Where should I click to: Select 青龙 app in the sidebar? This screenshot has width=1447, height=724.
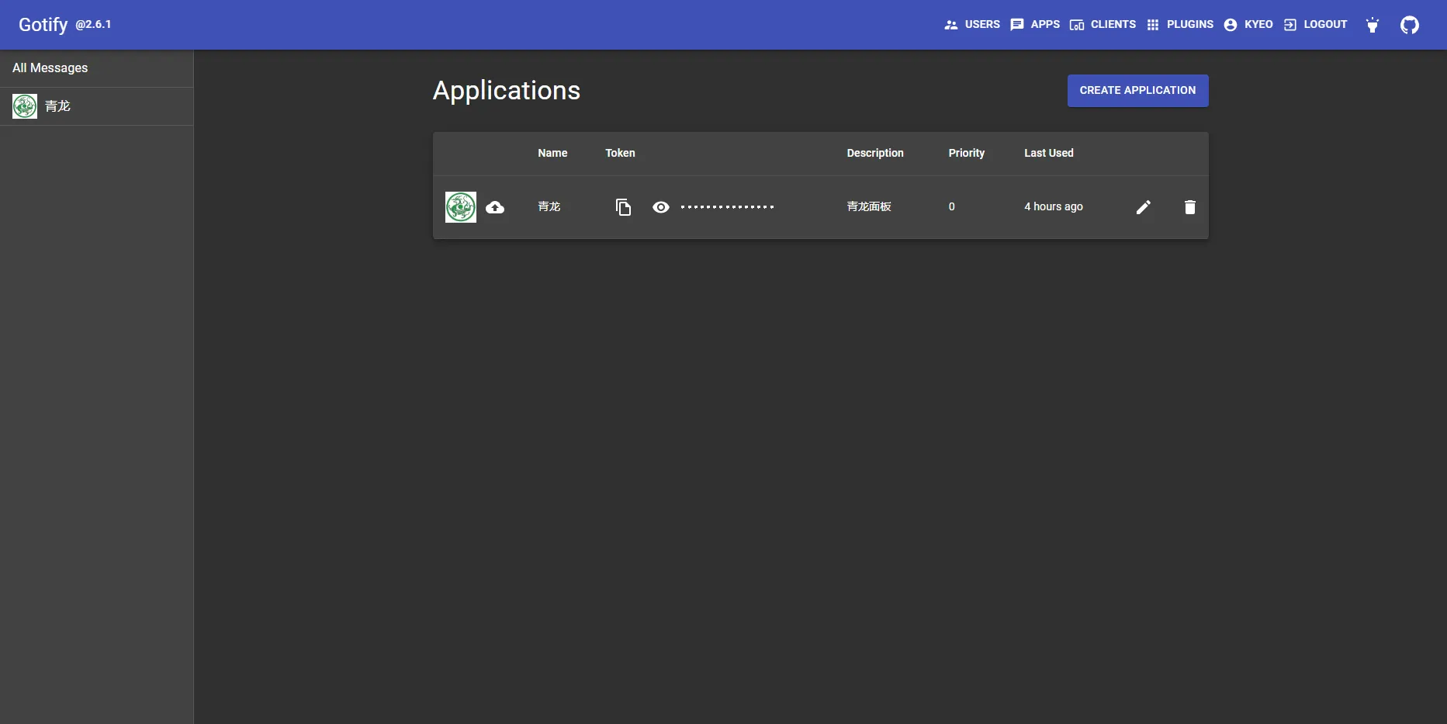pos(96,106)
